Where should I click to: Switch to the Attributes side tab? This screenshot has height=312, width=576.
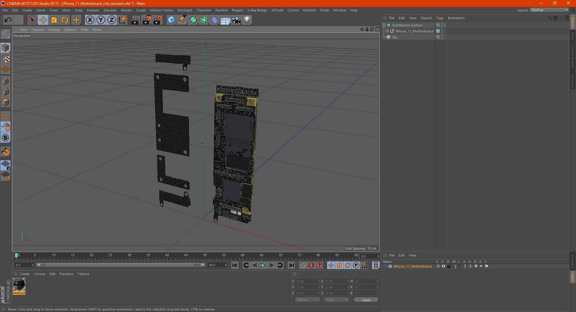[x=573, y=261]
